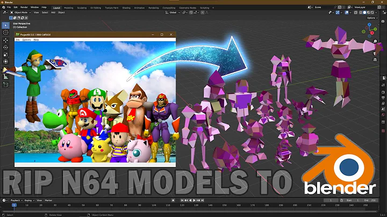
Task: Select material preview shading mode
Action: pyautogui.click(x=368, y=12)
